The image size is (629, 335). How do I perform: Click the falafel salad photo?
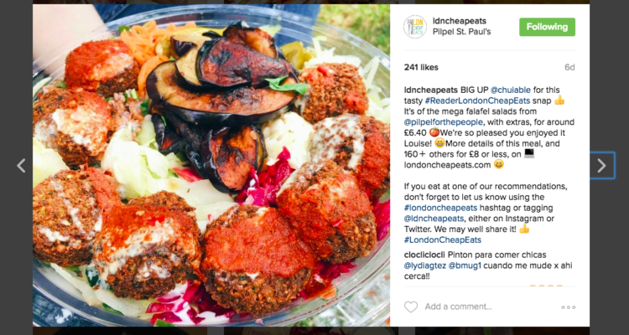[x=211, y=165]
